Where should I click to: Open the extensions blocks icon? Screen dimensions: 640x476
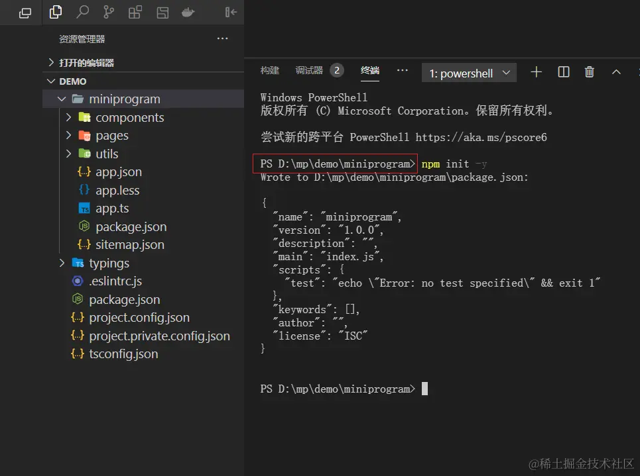[135, 12]
